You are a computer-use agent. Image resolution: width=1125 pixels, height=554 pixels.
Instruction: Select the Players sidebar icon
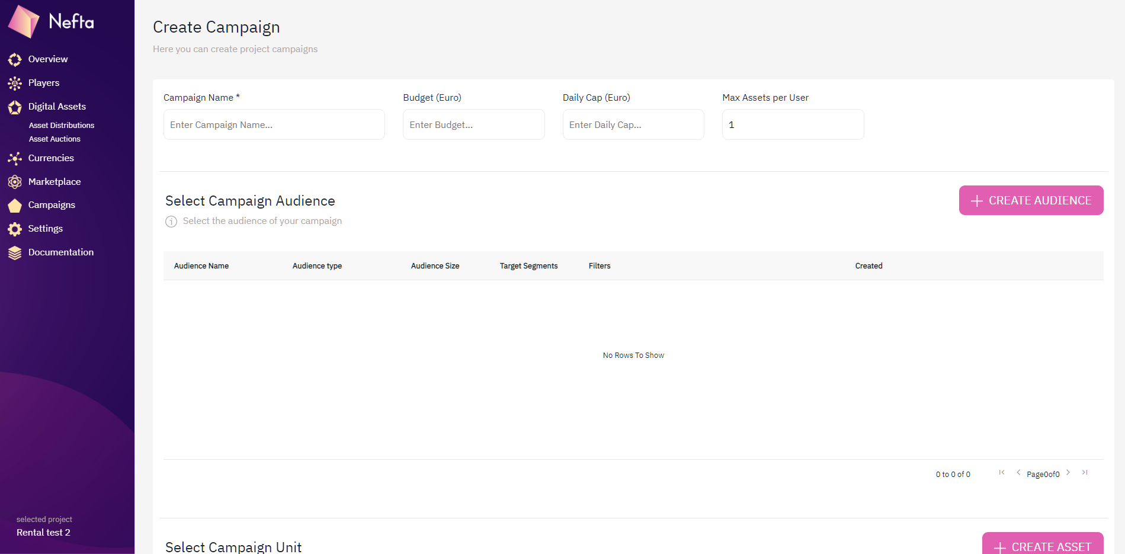pos(15,83)
